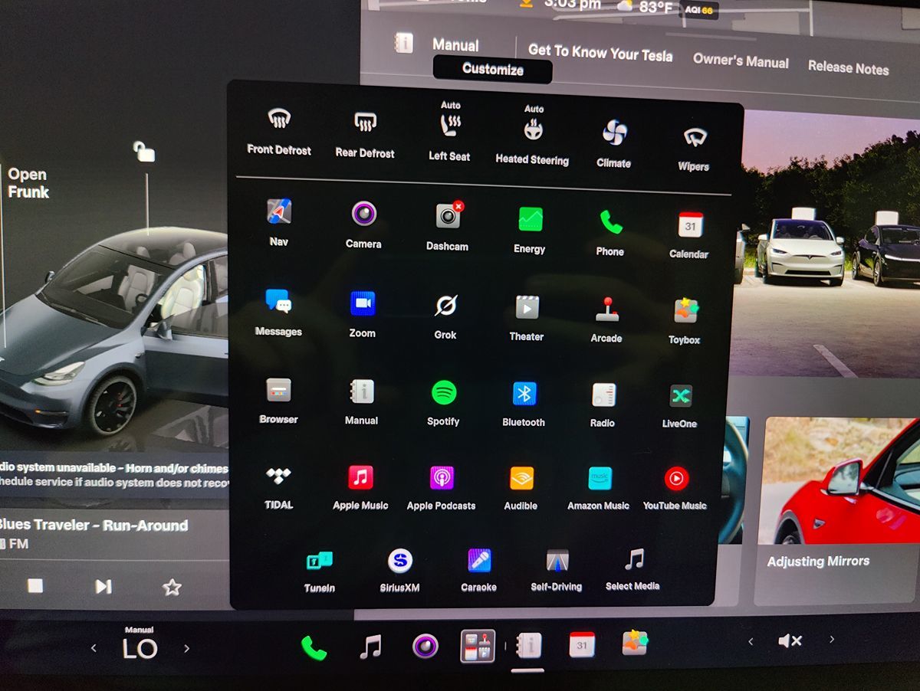This screenshot has width=920, height=691.
Task: Open Climate controls
Action: tap(614, 143)
